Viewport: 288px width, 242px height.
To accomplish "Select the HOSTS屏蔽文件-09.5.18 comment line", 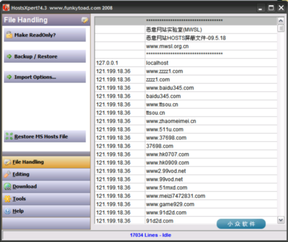I will click(x=211, y=38).
